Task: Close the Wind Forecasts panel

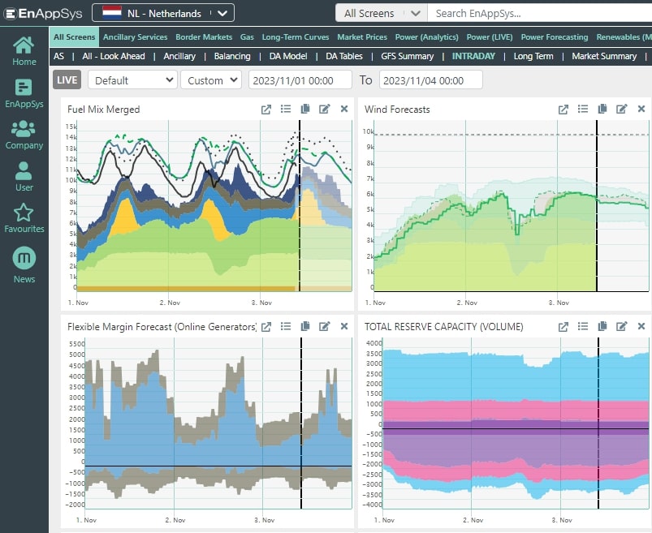Action: 641,110
